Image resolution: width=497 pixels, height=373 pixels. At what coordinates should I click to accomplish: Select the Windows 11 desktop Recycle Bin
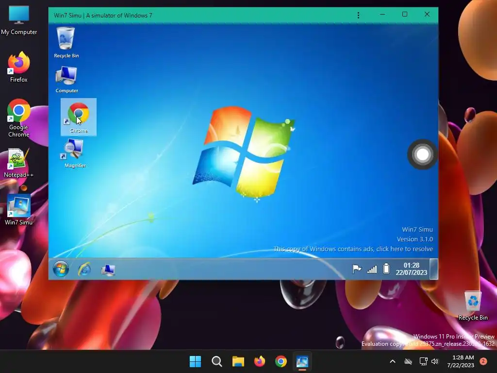point(473,306)
